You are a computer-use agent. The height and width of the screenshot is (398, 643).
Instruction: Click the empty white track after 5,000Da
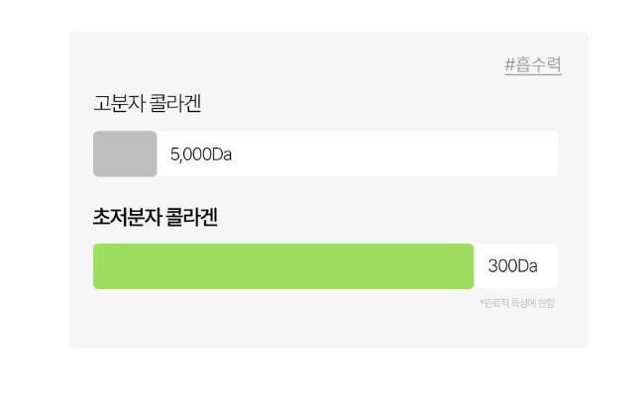click(396, 153)
